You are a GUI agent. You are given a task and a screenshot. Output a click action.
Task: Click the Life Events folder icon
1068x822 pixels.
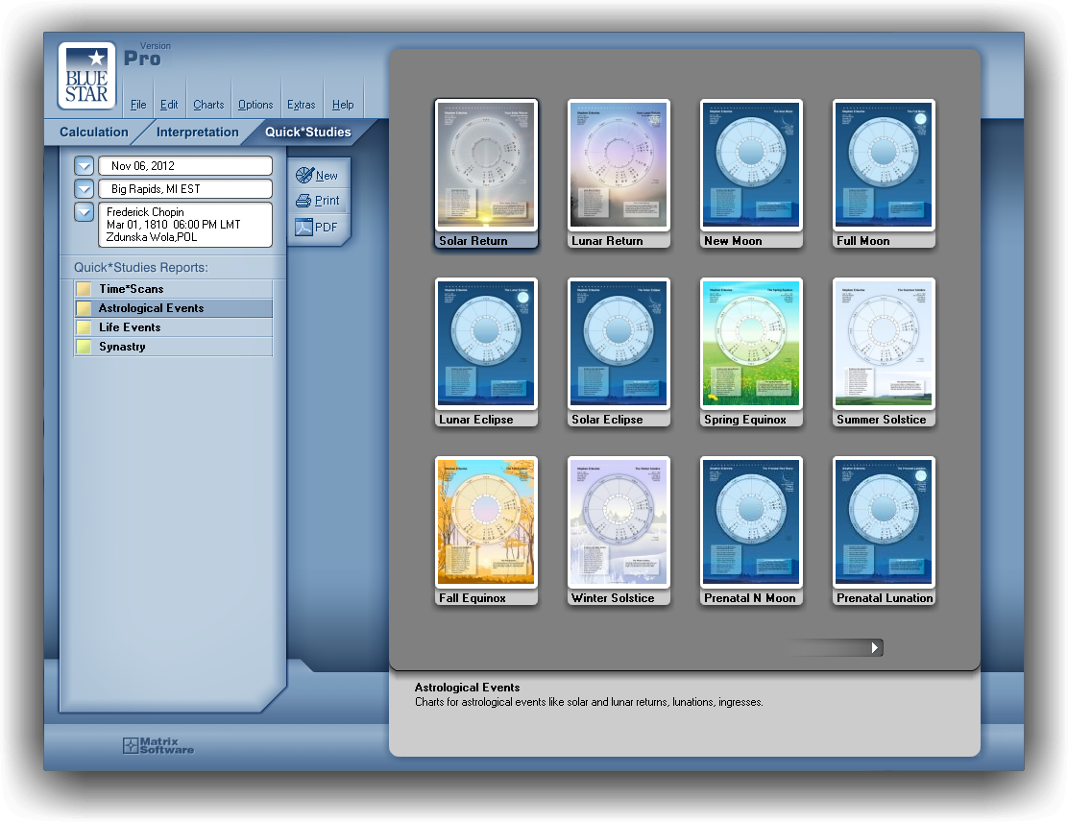pos(84,326)
